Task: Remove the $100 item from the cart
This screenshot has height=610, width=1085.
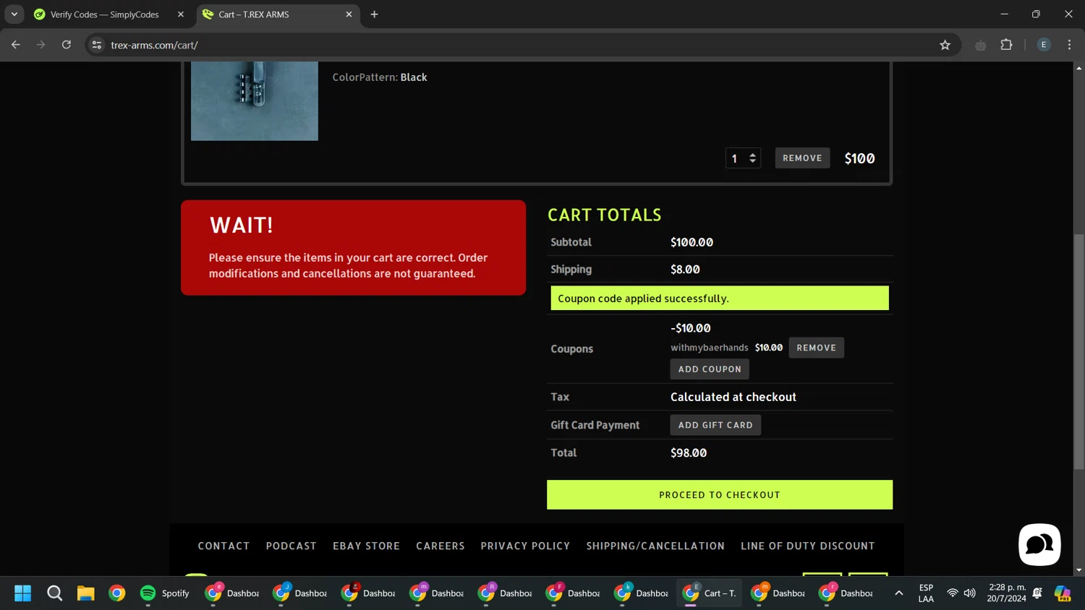Action: [x=802, y=158]
